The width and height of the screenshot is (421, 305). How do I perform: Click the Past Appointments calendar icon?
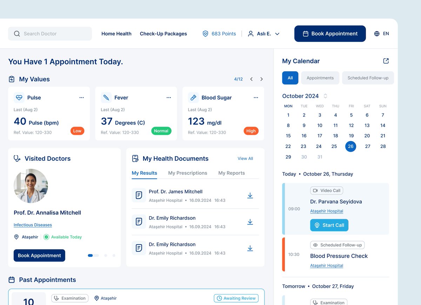(x=12, y=280)
